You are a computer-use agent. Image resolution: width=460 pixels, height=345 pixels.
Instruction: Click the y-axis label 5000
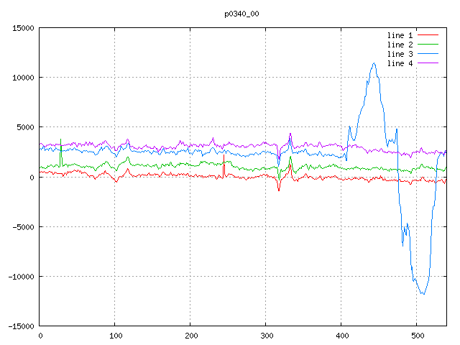click(26, 127)
